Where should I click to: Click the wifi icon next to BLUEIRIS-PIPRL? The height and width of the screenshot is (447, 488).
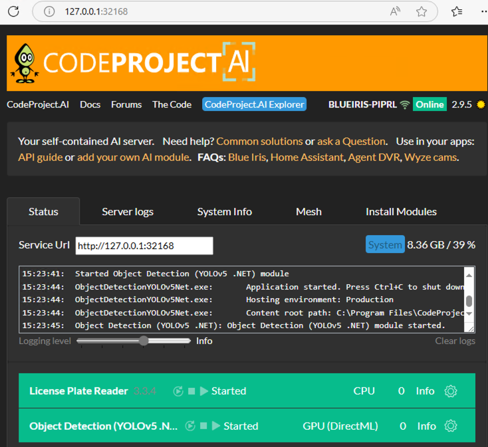(x=405, y=105)
